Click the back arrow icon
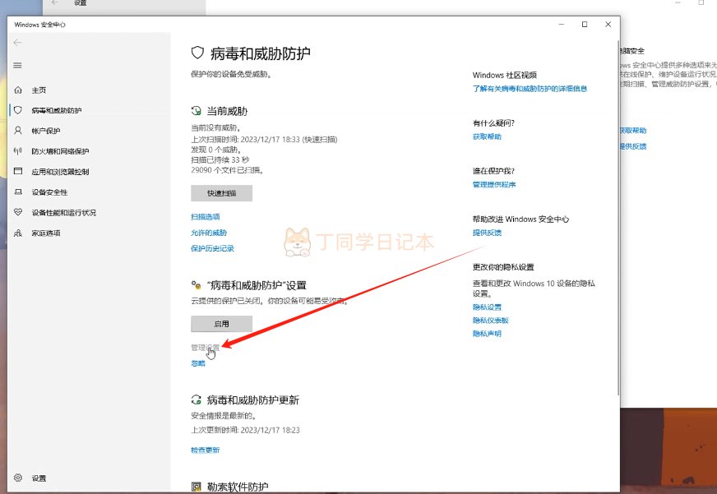 click(18, 43)
